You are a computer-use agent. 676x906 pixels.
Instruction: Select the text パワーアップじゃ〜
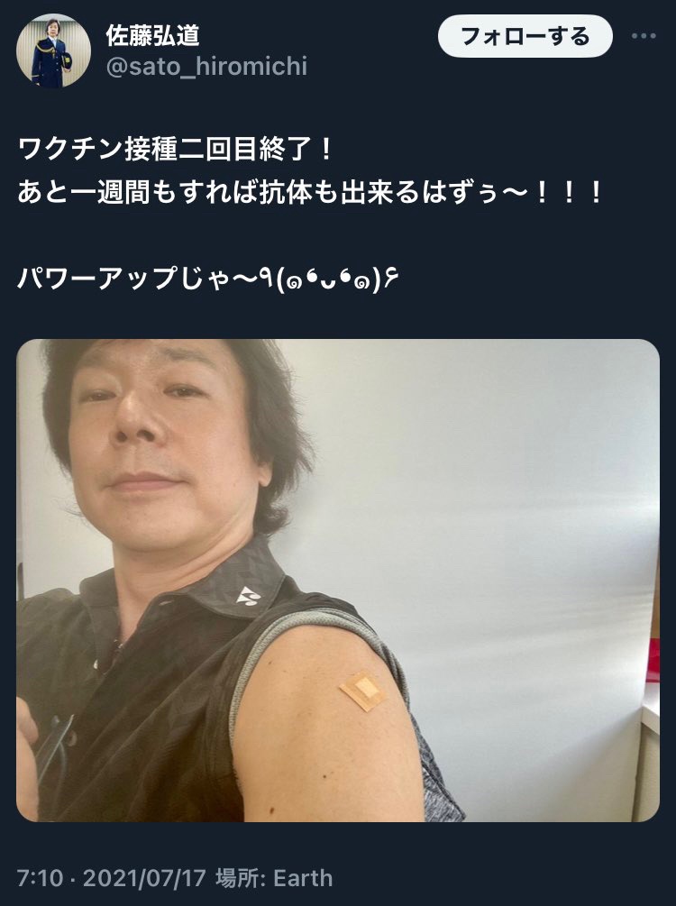pyautogui.click(x=142, y=279)
